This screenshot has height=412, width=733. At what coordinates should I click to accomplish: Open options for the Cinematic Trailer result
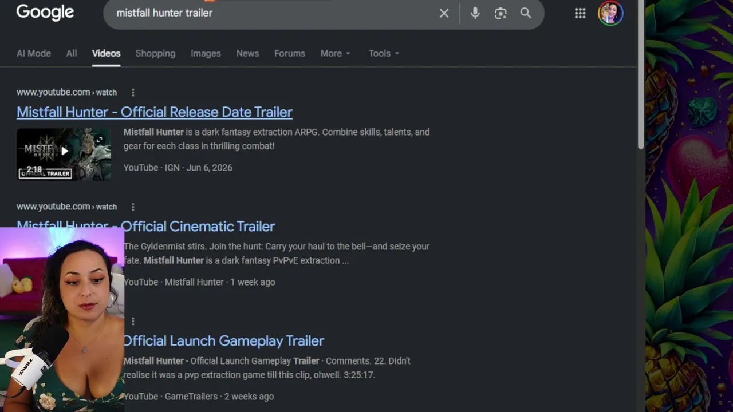[133, 207]
